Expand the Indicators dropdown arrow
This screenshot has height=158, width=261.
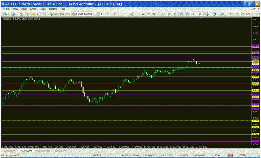[x=210, y=14]
